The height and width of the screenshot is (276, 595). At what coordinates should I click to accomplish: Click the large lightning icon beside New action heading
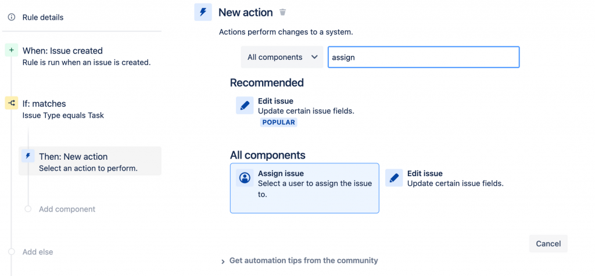click(x=203, y=12)
